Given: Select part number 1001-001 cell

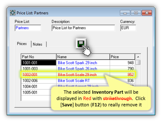Looking at the screenshot, I should (x=39, y=63).
